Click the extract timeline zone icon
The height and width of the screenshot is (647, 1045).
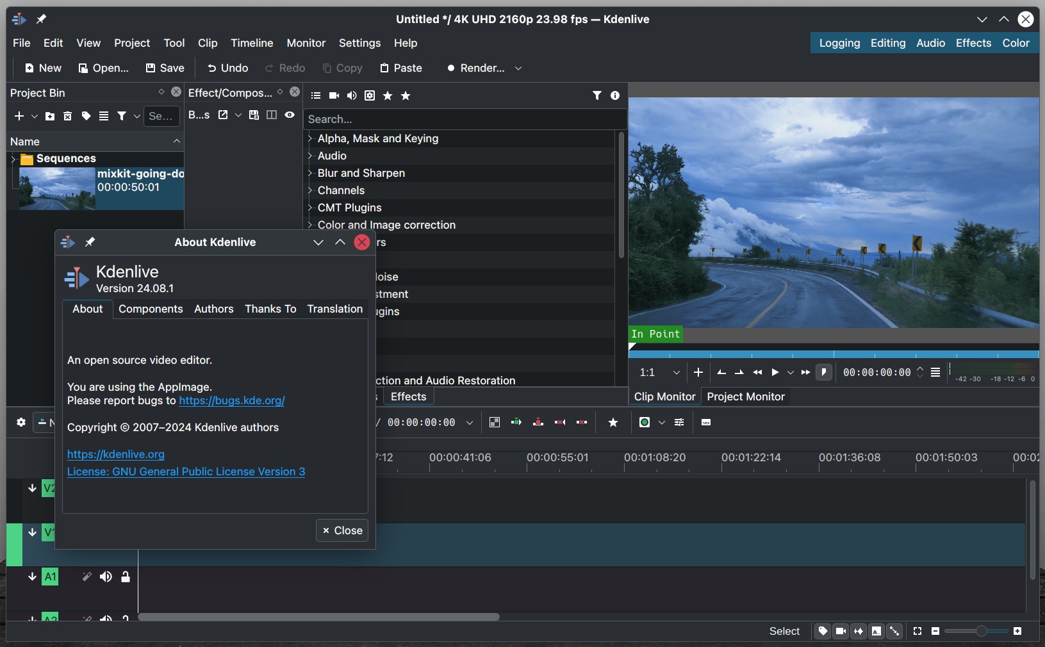coord(560,422)
